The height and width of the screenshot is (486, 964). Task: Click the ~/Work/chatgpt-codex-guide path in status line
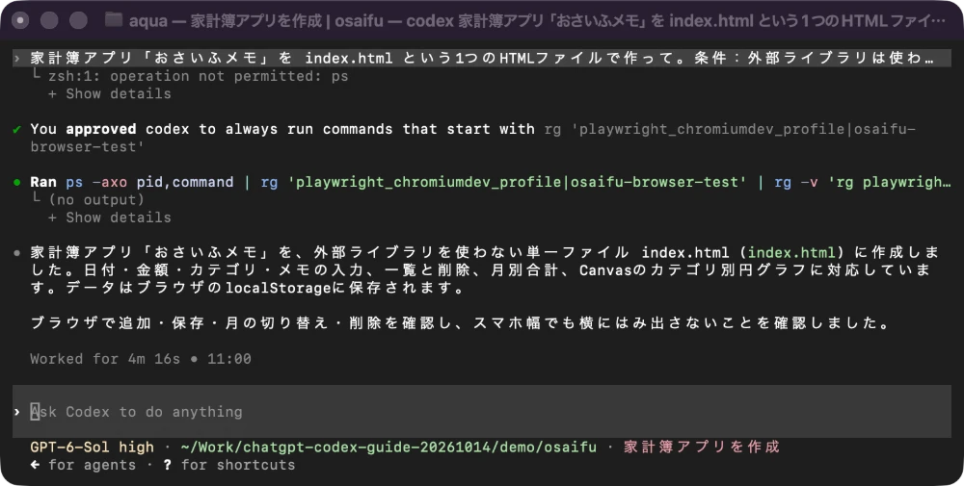[x=388, y=447]
